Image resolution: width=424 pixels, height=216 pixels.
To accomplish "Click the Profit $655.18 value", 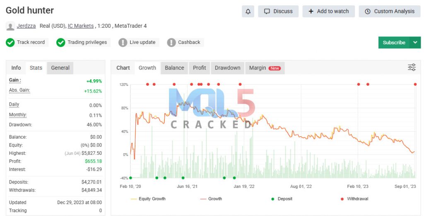I will 93,161.
